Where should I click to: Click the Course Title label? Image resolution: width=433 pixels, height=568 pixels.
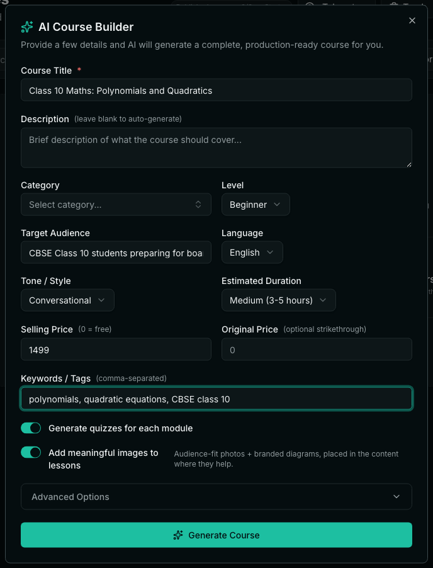click(x=47, y=71)
